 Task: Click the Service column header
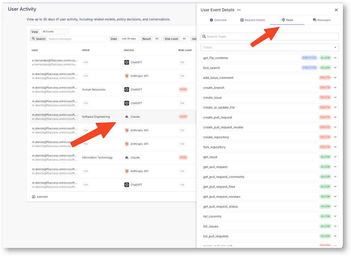[x=129, y=50]
